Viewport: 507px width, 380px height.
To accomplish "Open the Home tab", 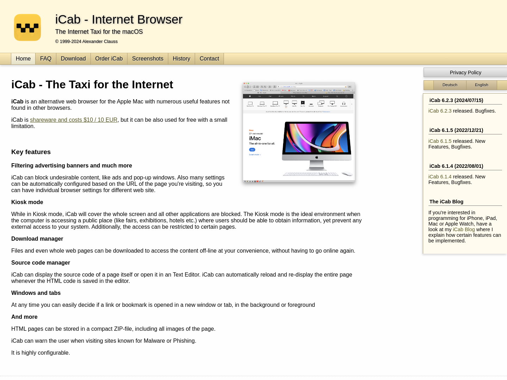I will tap(23, 59).
